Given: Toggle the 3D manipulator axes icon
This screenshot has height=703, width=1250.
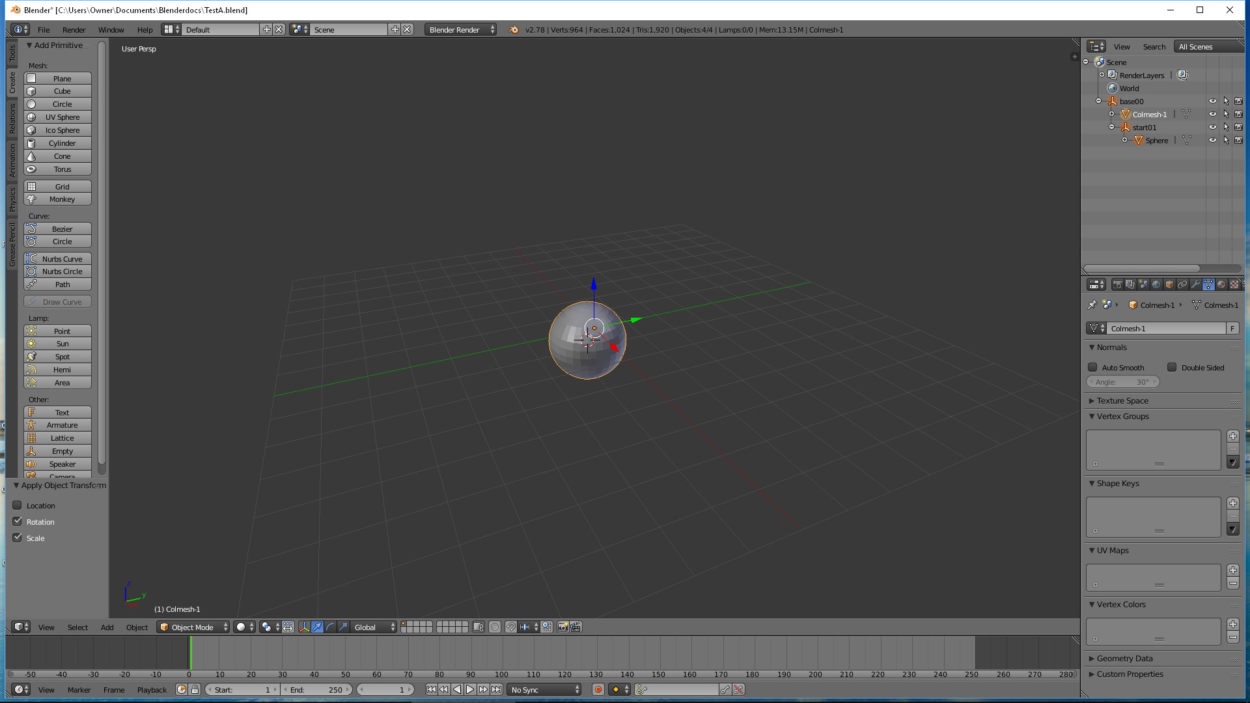Looking at the screenshot, I should coord(304,627).
